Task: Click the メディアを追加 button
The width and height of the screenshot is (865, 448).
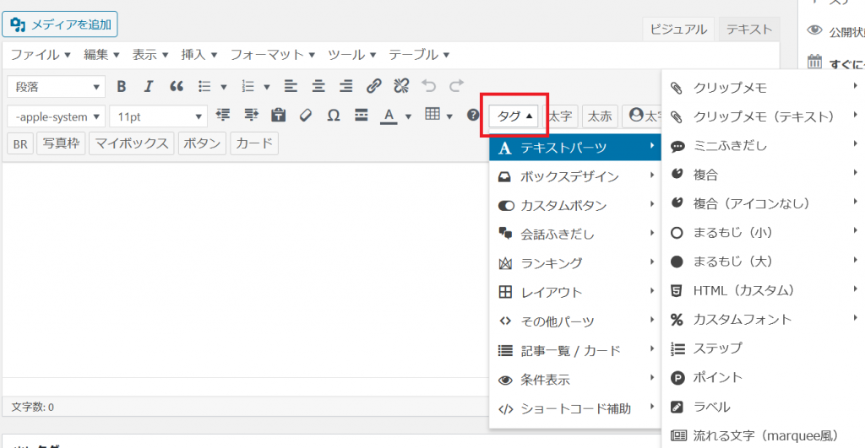Action: (60, 24)
